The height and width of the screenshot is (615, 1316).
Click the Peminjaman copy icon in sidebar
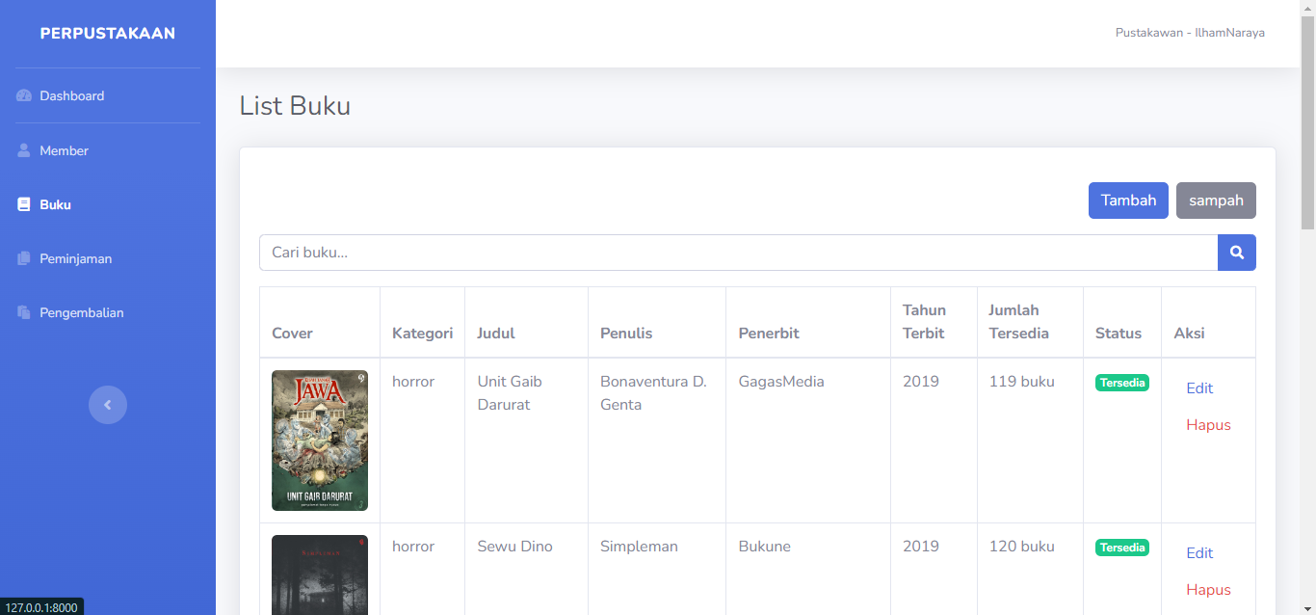pos(24,258)
